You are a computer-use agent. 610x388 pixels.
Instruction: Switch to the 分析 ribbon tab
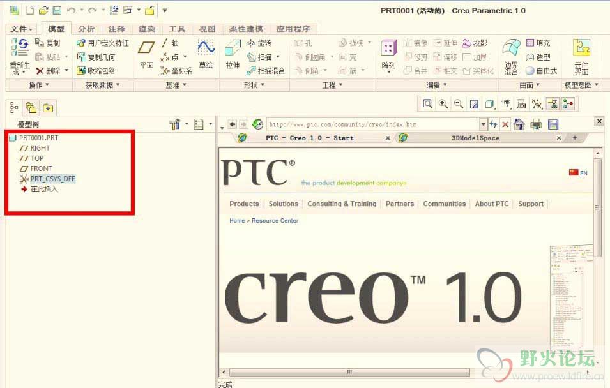[86, 29]
